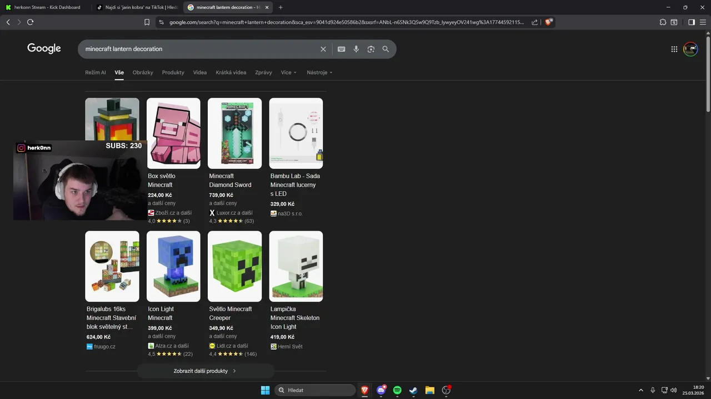Click the Hledat taskbar search box
This screenshot has height=399, width=711.
pos(315,390)
